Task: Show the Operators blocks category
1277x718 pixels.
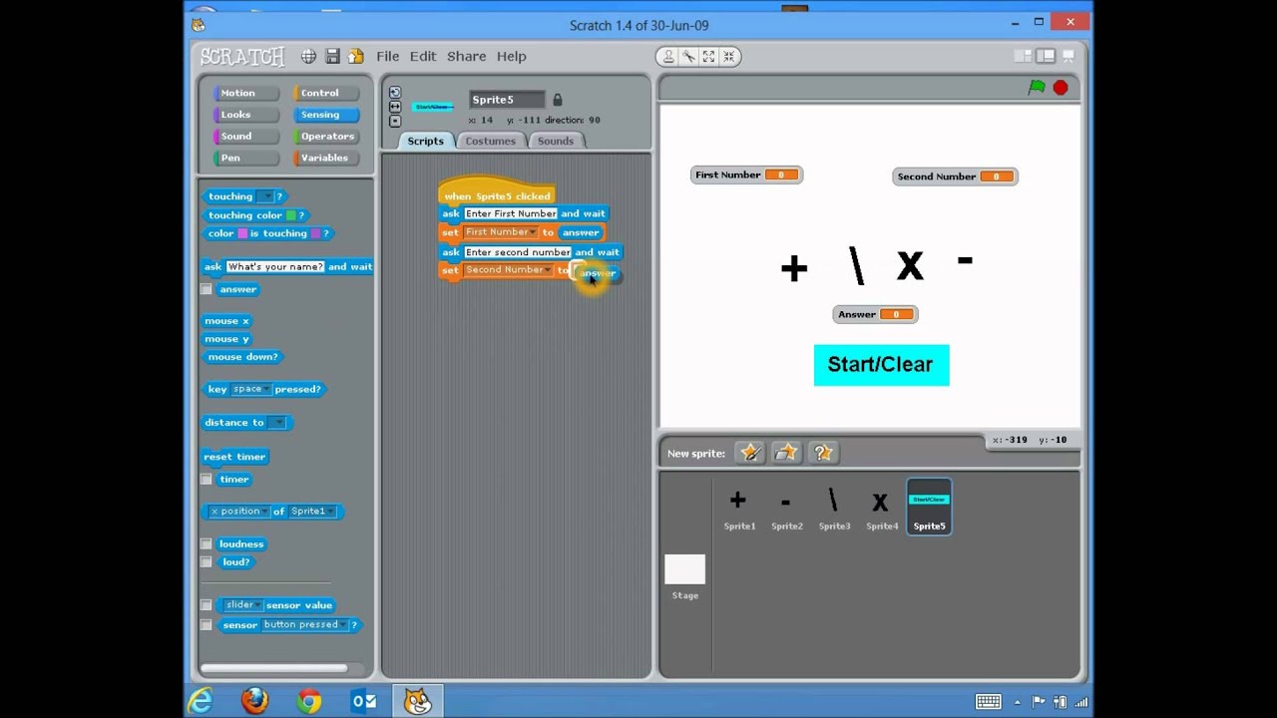Action: coord(326,137)
